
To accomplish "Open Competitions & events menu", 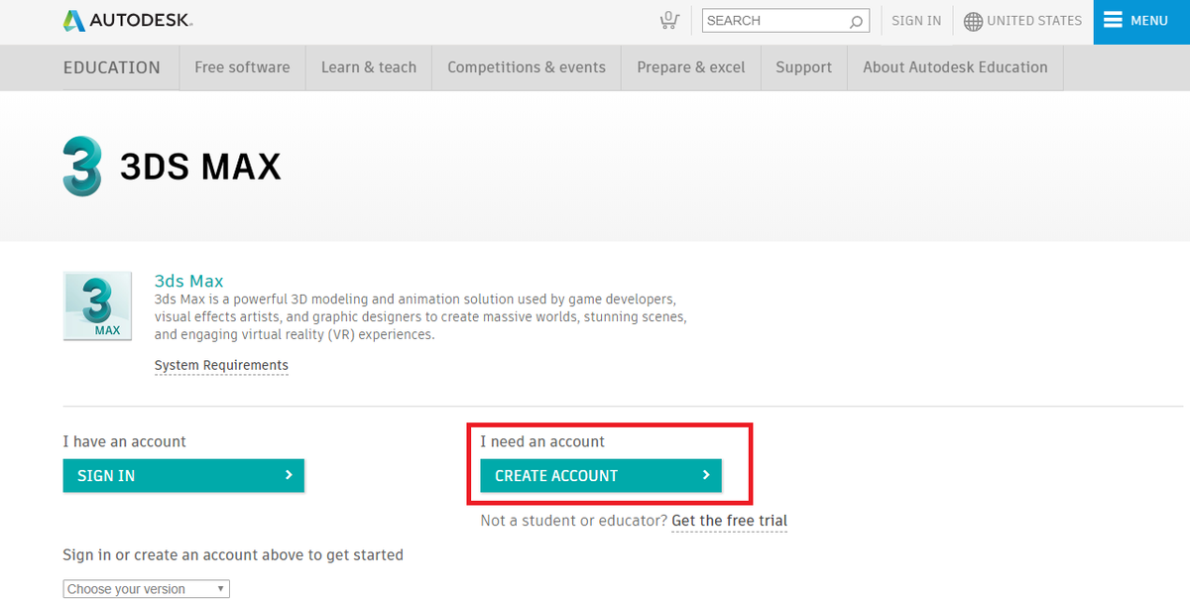I will coord(527,67).
